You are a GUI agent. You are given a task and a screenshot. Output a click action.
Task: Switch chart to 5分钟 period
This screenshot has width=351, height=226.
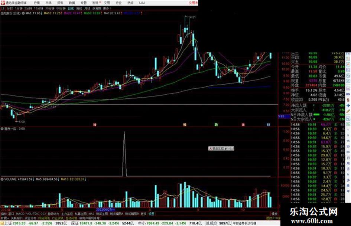coord(28,8)
